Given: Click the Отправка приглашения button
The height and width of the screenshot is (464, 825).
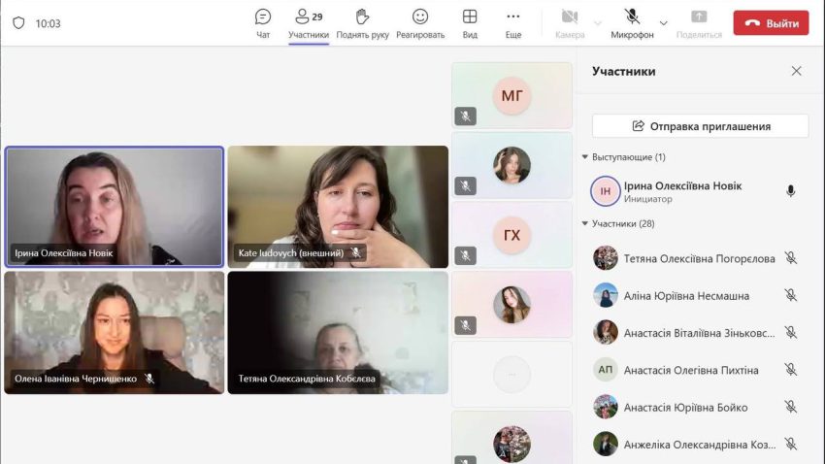Looking at the screenshot, I should pos(700,126).
